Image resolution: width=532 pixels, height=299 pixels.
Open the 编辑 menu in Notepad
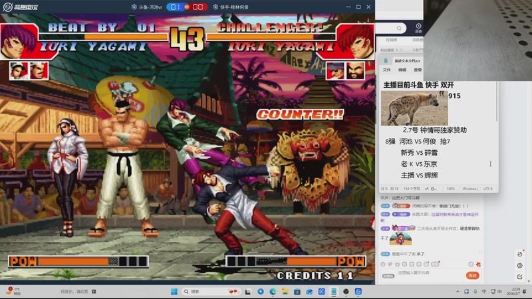(402, 70)
